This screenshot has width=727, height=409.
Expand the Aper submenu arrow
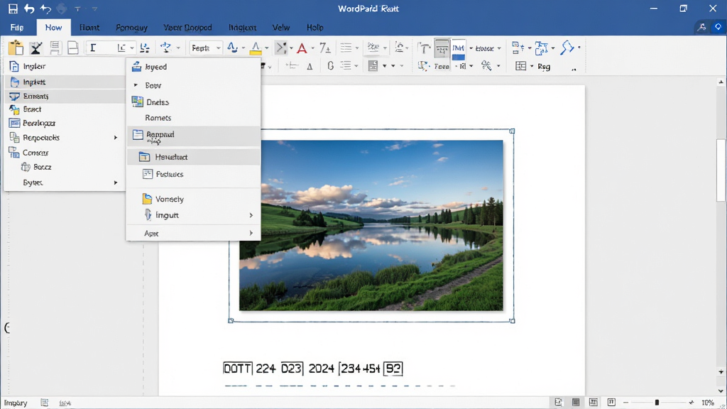click(251, 233)
